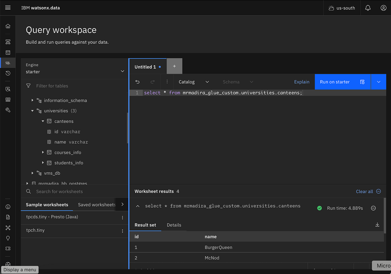Open Access control sidebar icon
Image resolution: width=391 pixels, height=274 pixels.
point(8,89)
